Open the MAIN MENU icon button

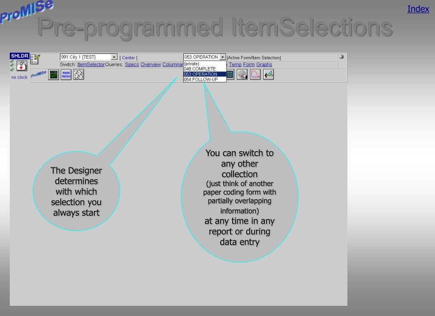66,75
